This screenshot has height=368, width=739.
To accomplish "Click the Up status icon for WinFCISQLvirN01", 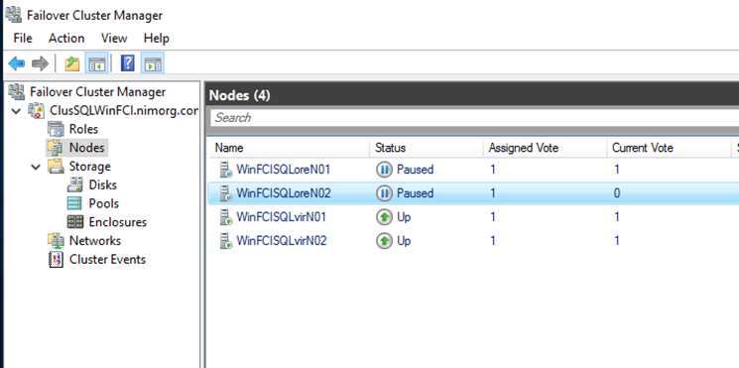I will click(384, 217).
